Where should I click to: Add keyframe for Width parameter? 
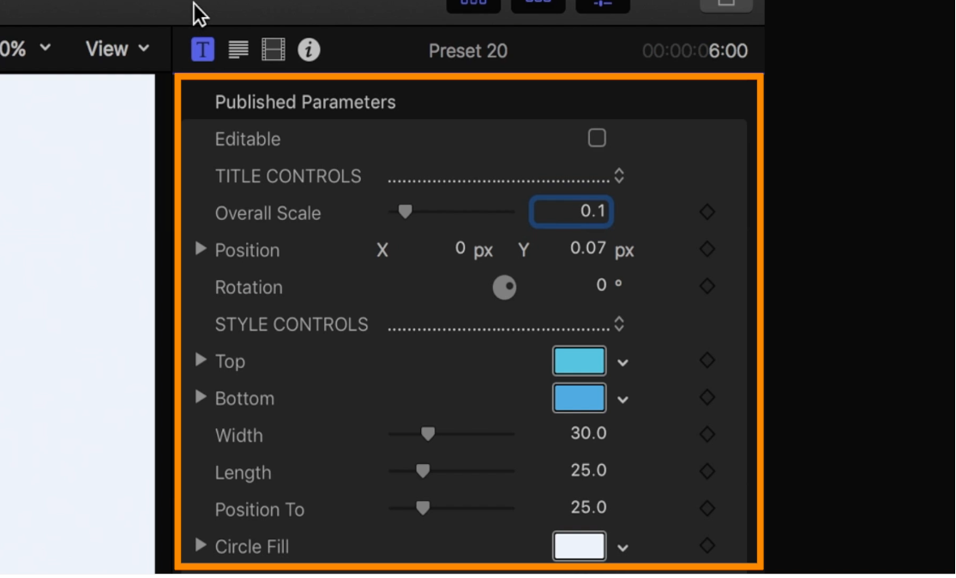point(707,434)
